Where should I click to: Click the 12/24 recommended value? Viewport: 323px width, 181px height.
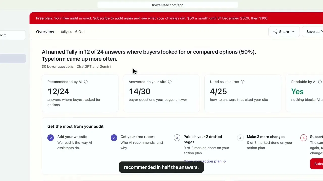coord(58,91)
